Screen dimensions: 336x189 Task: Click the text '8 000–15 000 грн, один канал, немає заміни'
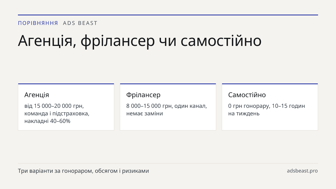(x=167, y=110)
